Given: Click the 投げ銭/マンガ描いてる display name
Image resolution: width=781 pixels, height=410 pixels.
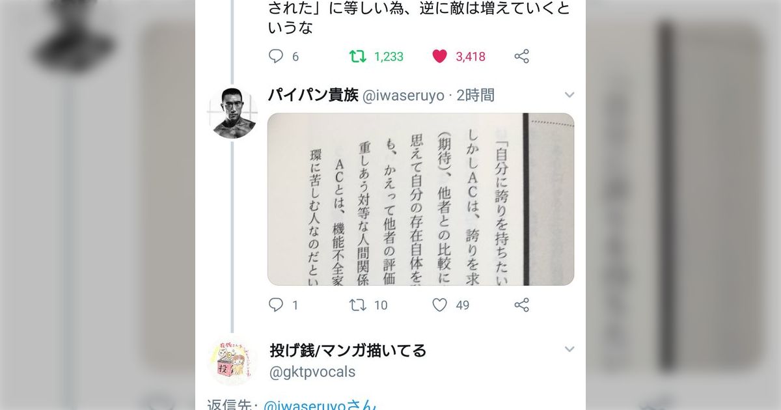Looking at the screenshot, I should tap(348, 350).
